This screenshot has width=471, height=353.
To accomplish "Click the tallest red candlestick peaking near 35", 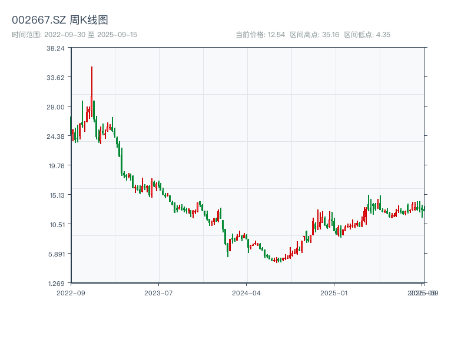I will tap(92, 92).
